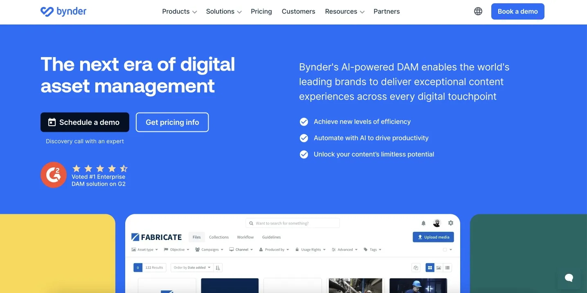
Task: Switch to grid view in asset browser
Action: (x=430, y=267)
